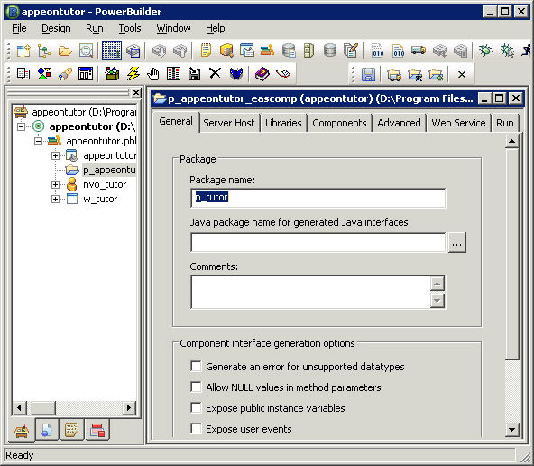Save project with blue floppy icon

point(369,74)
